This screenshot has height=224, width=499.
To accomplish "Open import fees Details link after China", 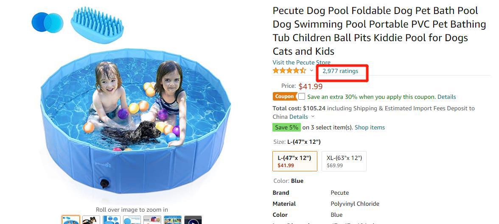I will tap(299, 117).
